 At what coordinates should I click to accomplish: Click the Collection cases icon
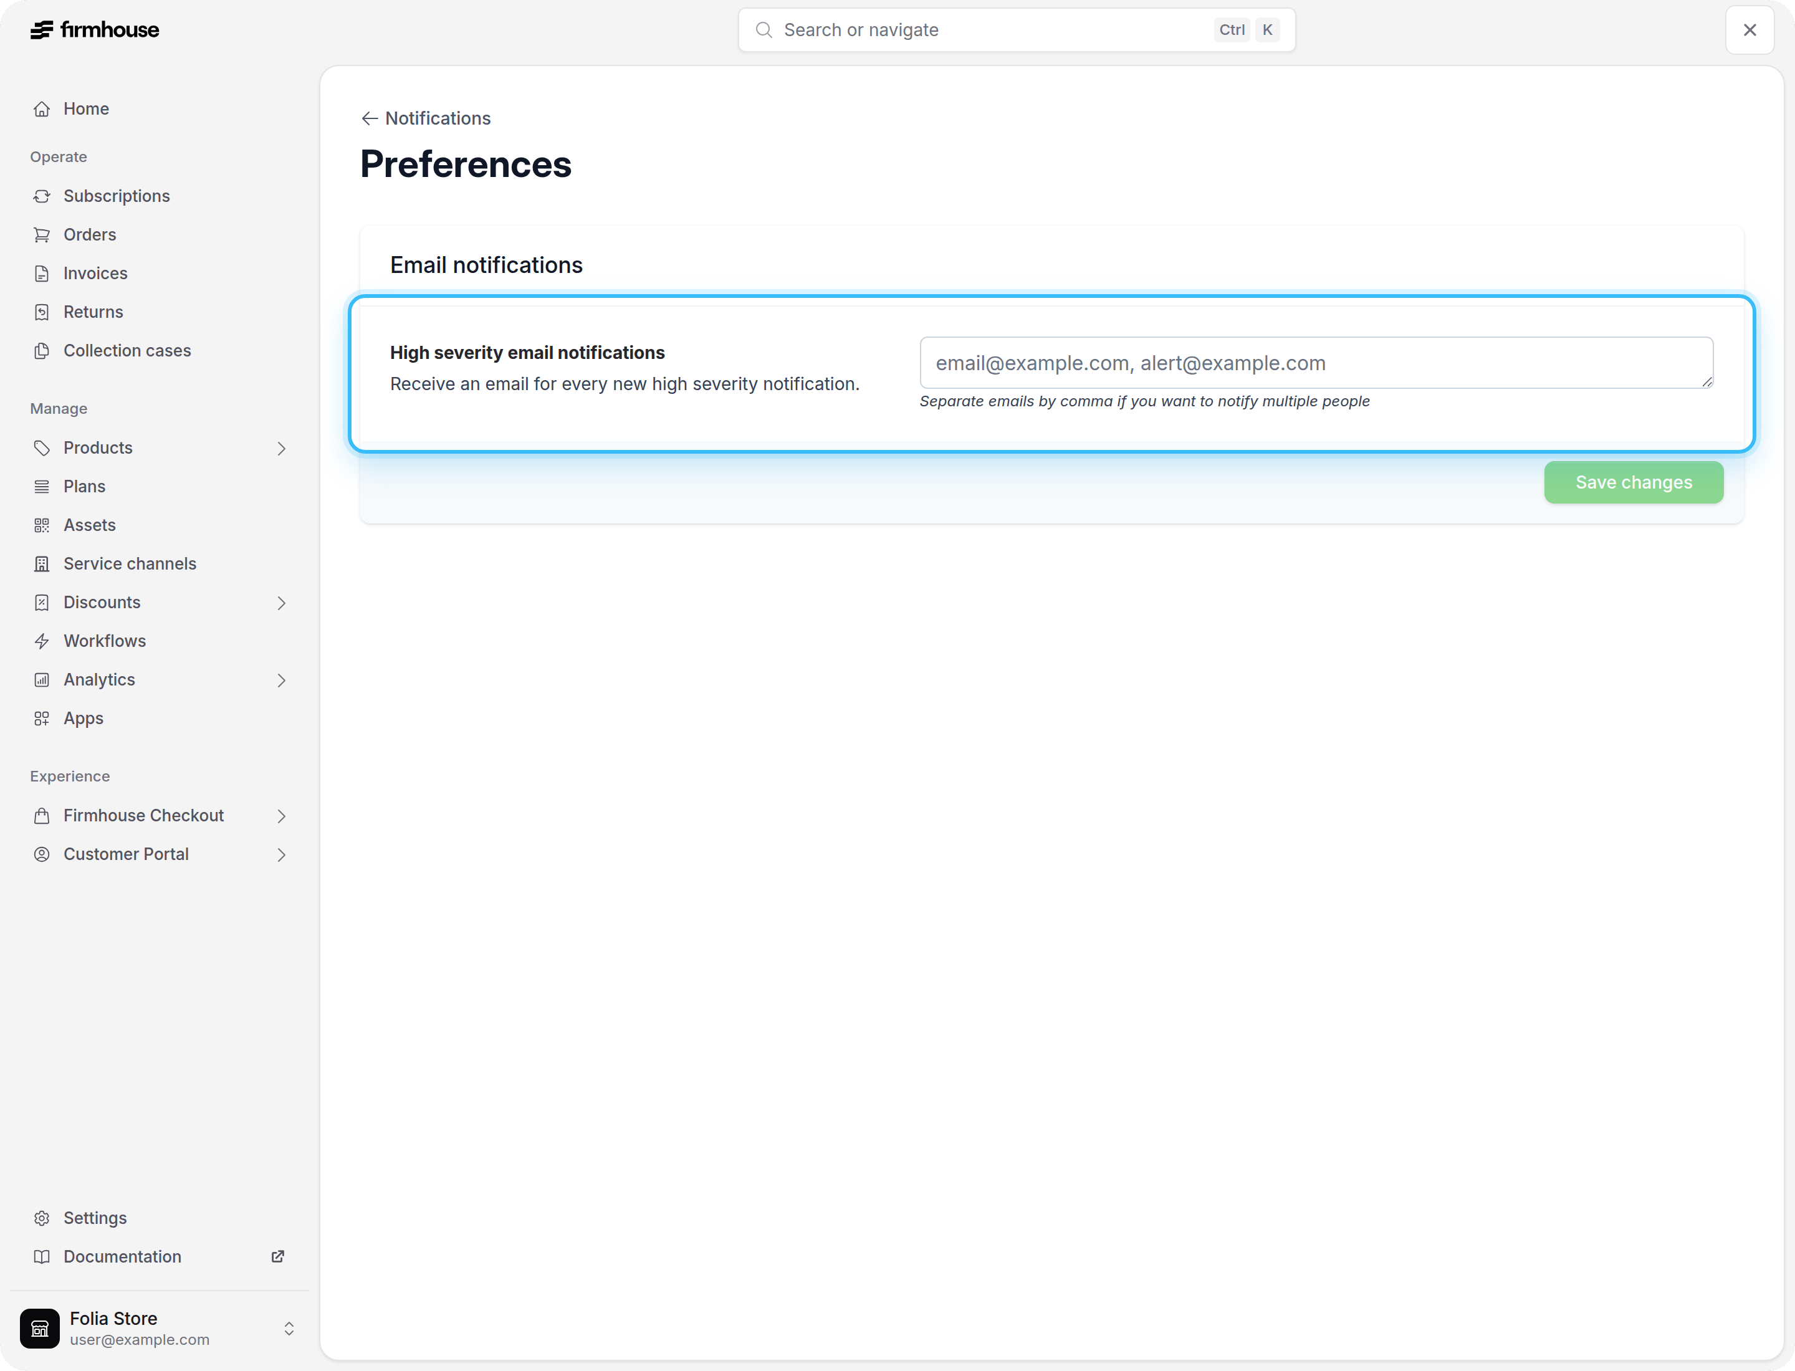(42, 351)
